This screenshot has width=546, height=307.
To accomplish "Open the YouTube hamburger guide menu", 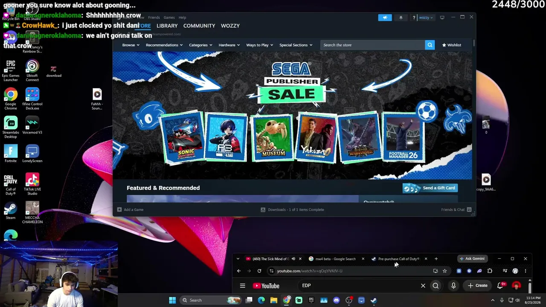I will tap(242, 286).
